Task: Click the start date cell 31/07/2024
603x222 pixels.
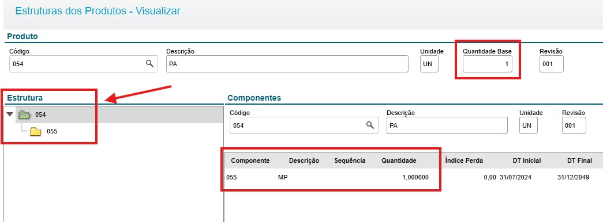Action: 515,178
